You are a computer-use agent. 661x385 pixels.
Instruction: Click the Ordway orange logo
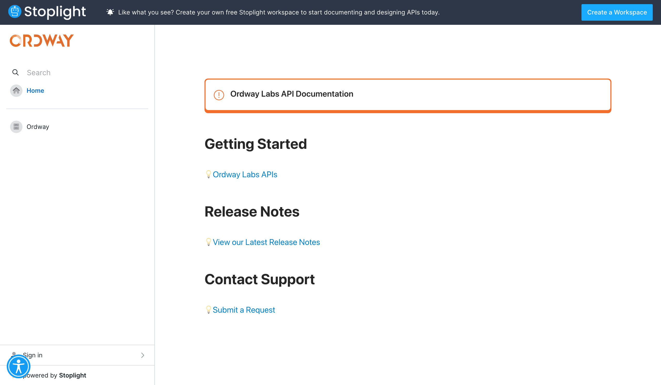[x=42, y=41]
